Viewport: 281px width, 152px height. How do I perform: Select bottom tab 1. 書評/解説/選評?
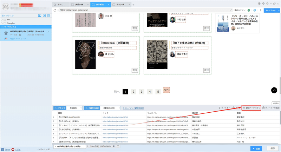click(70, 146)
